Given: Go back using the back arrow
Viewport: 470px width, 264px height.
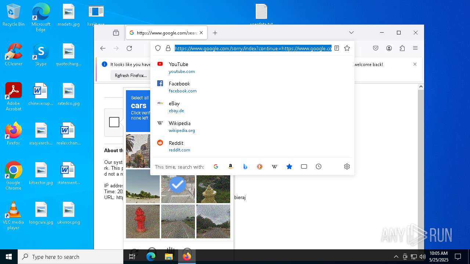Looking at the screenshot, I should click(x=103, y=48).
